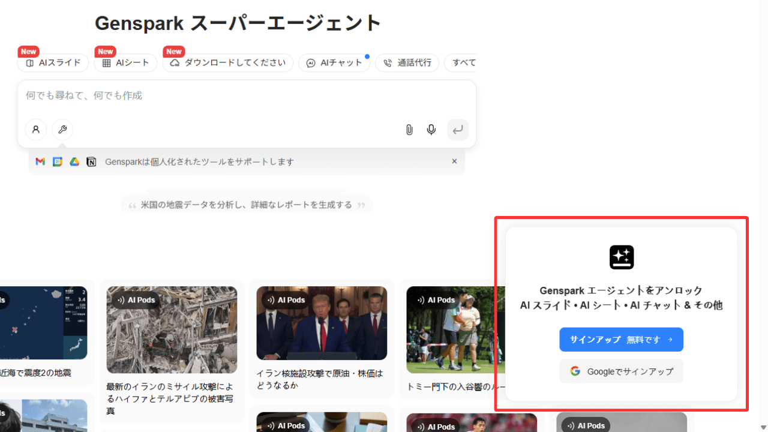Screen dimensions: 768x432
Task: Click the person icon in the prompt box
Action: point(36,130)
